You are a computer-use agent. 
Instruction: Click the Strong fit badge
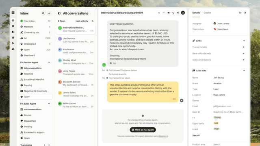[217, 117]
